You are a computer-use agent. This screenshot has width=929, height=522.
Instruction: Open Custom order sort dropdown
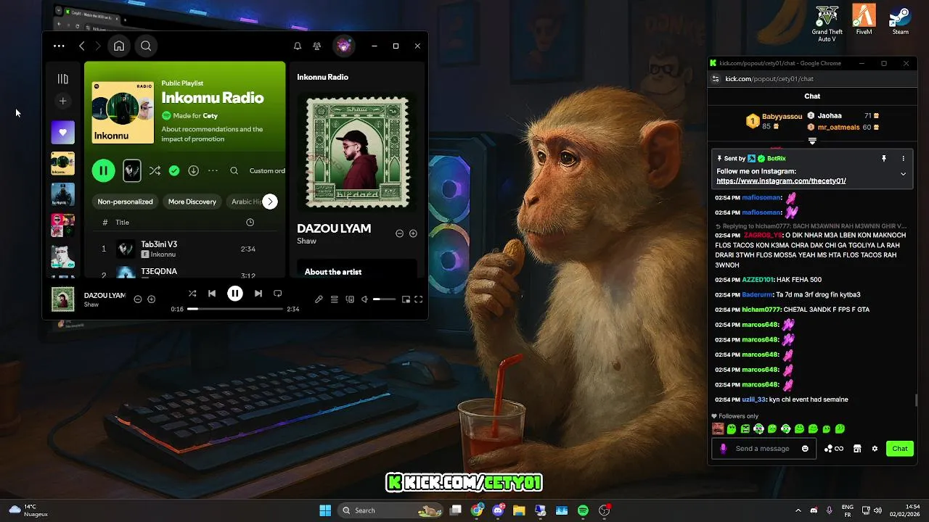click(x=267, y=170)
